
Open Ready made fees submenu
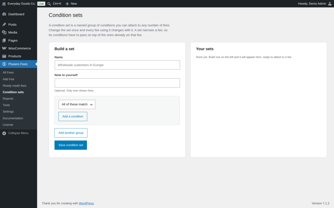pyautogui.click(x=14, y=85)
